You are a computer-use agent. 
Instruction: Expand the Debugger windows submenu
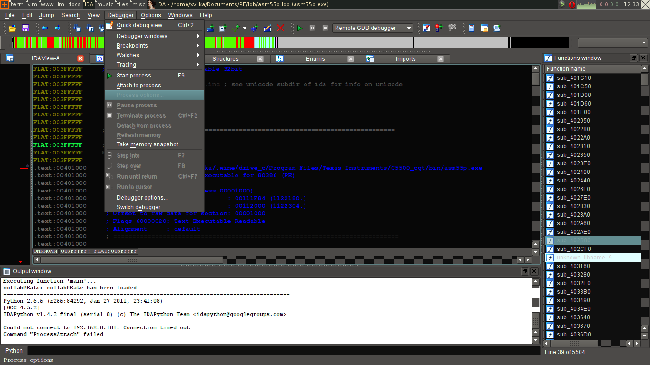(154, 36)
